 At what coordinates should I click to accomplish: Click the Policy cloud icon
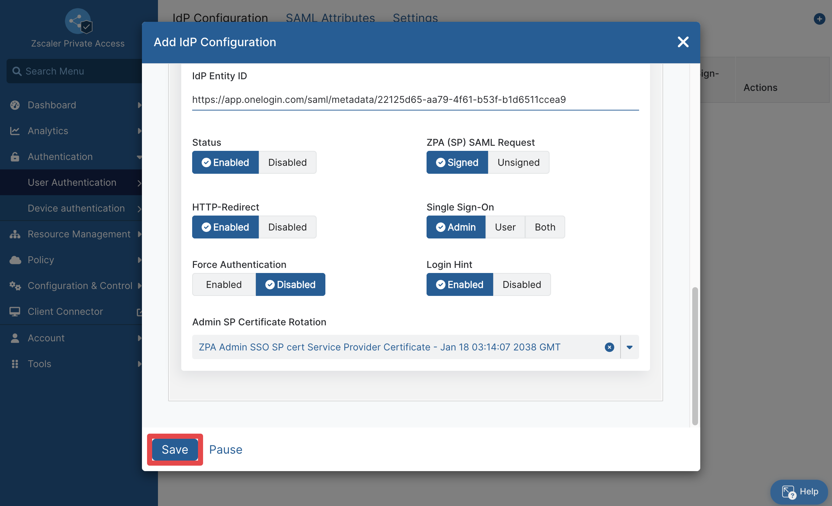(x=15, y=260)
